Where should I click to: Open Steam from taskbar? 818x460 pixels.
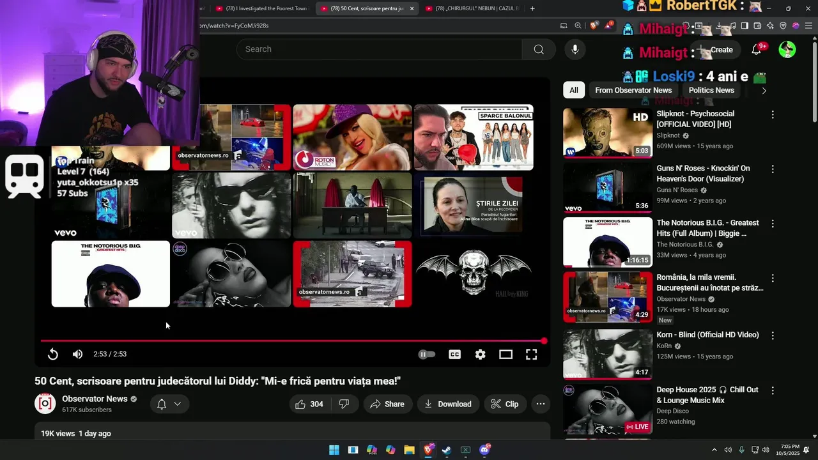[x=447, y=450]
